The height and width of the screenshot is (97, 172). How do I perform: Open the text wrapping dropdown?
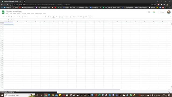[74, 17]
